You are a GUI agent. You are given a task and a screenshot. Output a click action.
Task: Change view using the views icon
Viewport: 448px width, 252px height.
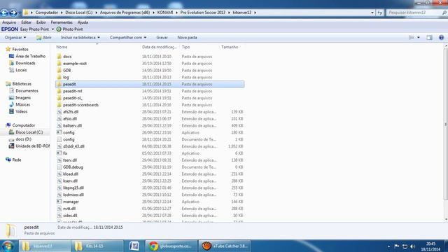point(412,37)
